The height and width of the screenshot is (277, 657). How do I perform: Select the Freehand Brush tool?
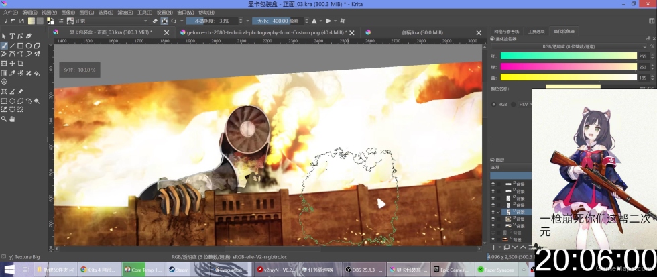[4, 45]
